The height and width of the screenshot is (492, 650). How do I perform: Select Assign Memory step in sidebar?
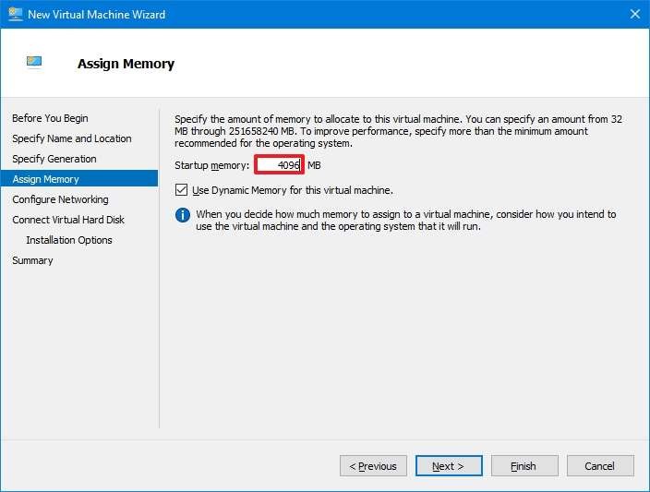79,179
